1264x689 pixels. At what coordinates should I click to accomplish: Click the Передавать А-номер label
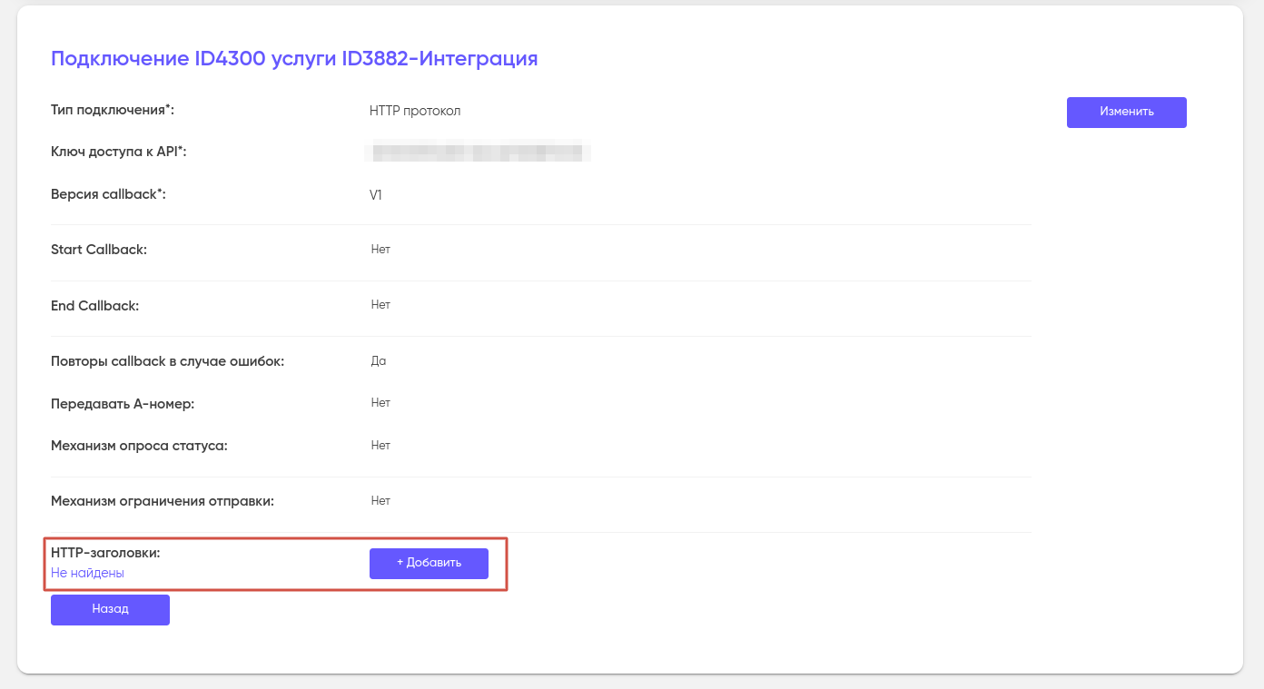(123, 403)
